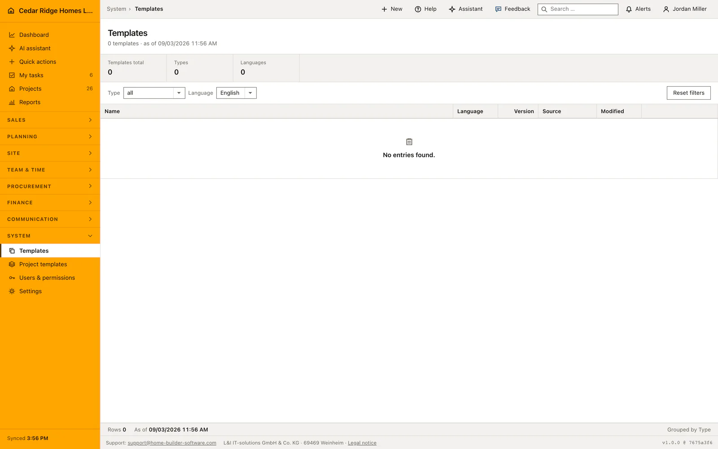Screen dimensions: 718x449
Task: Open Project templates in the sidebar
Action: click(50, 264)
